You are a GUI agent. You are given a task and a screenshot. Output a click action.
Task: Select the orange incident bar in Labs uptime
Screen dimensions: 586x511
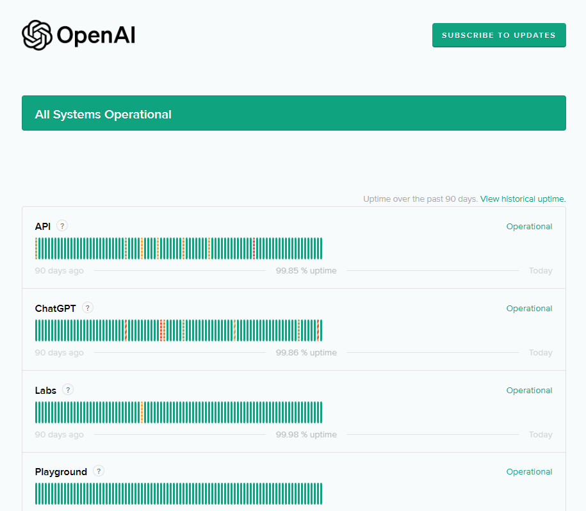[142, 412]
